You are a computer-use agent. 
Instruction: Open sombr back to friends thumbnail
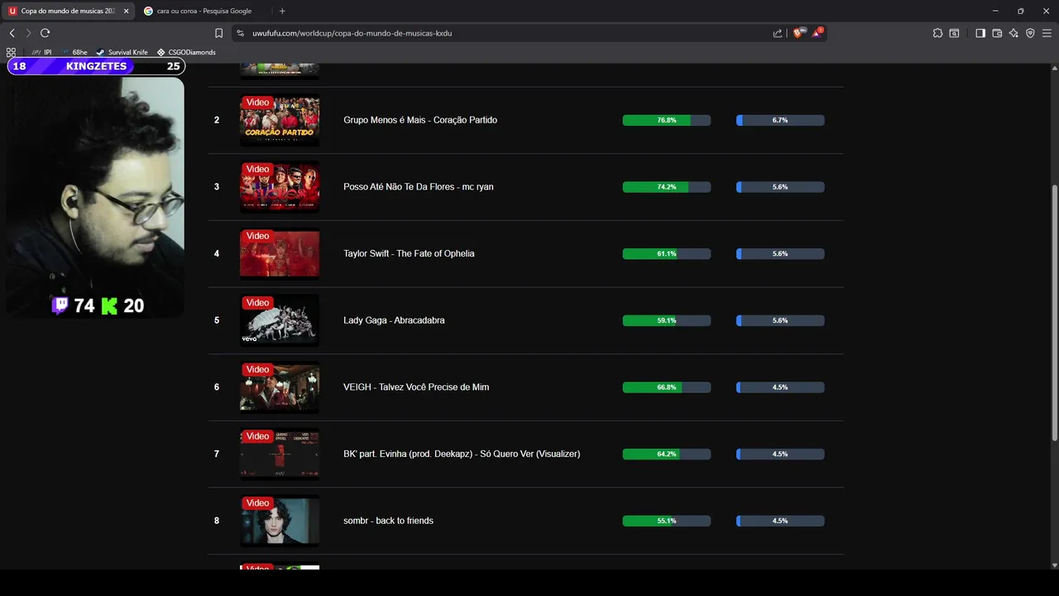(x=280, y=521)
